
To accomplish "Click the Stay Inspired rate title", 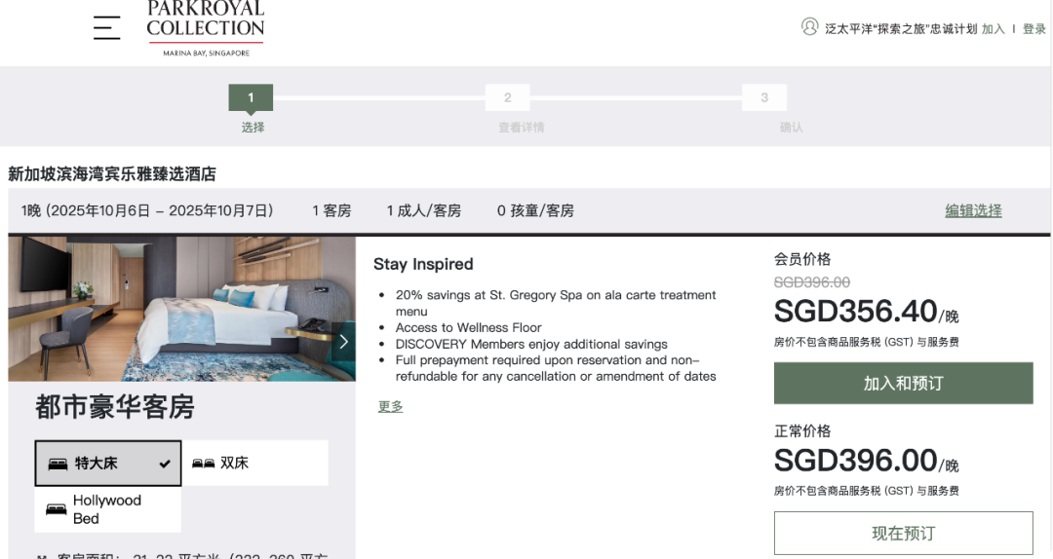I will coord(423,264).
